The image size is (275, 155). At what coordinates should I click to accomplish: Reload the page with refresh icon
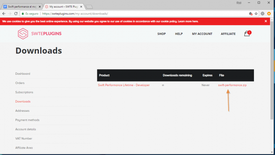(16, 14)
